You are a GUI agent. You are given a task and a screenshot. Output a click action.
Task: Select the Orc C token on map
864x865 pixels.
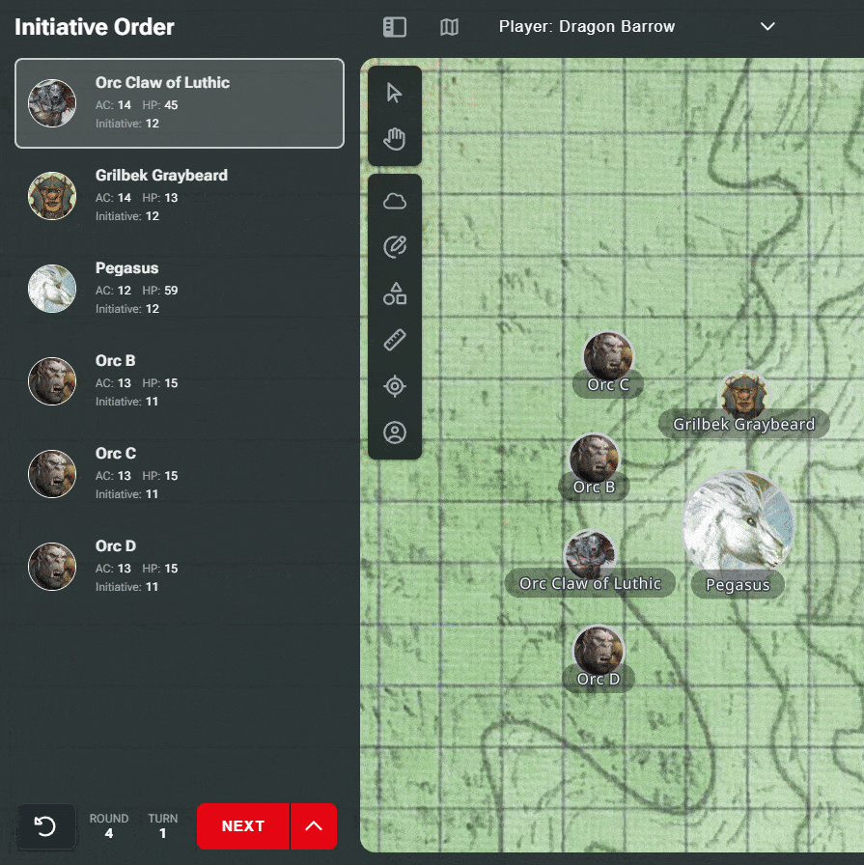608,357
